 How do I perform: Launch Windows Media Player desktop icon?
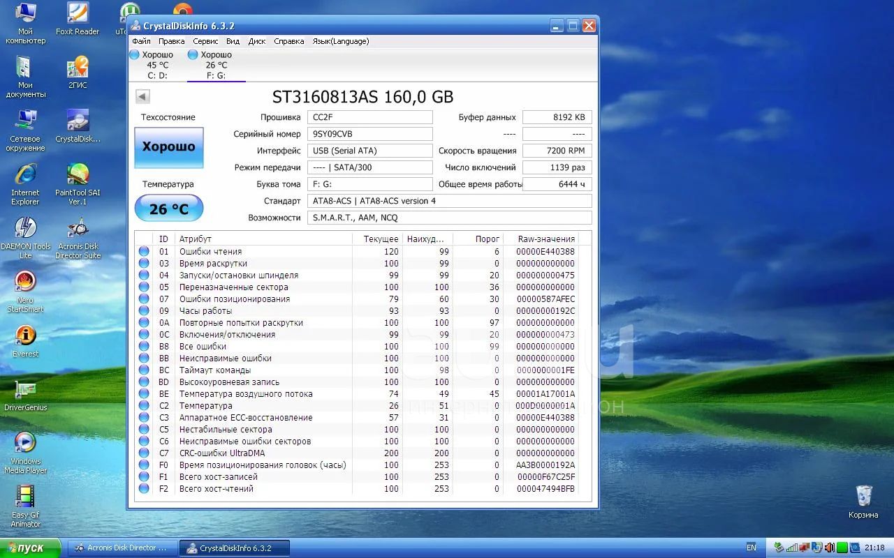25,453
